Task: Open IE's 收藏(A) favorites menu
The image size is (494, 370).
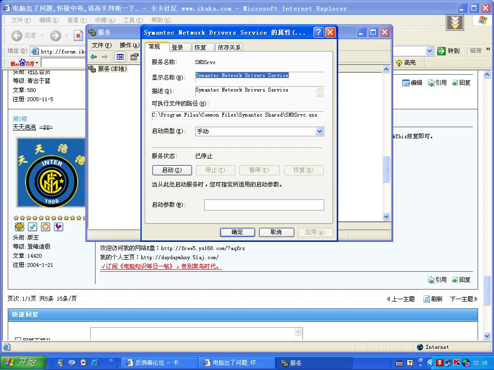Action: click(105, 20)
